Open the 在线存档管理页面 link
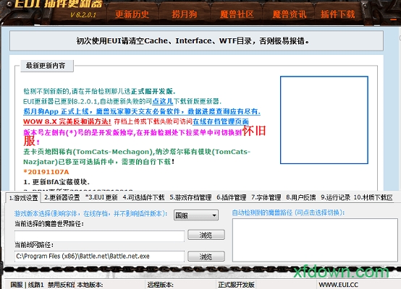This screenshot has width=401, height=289. pyautogui.click(x=221, y=121)
